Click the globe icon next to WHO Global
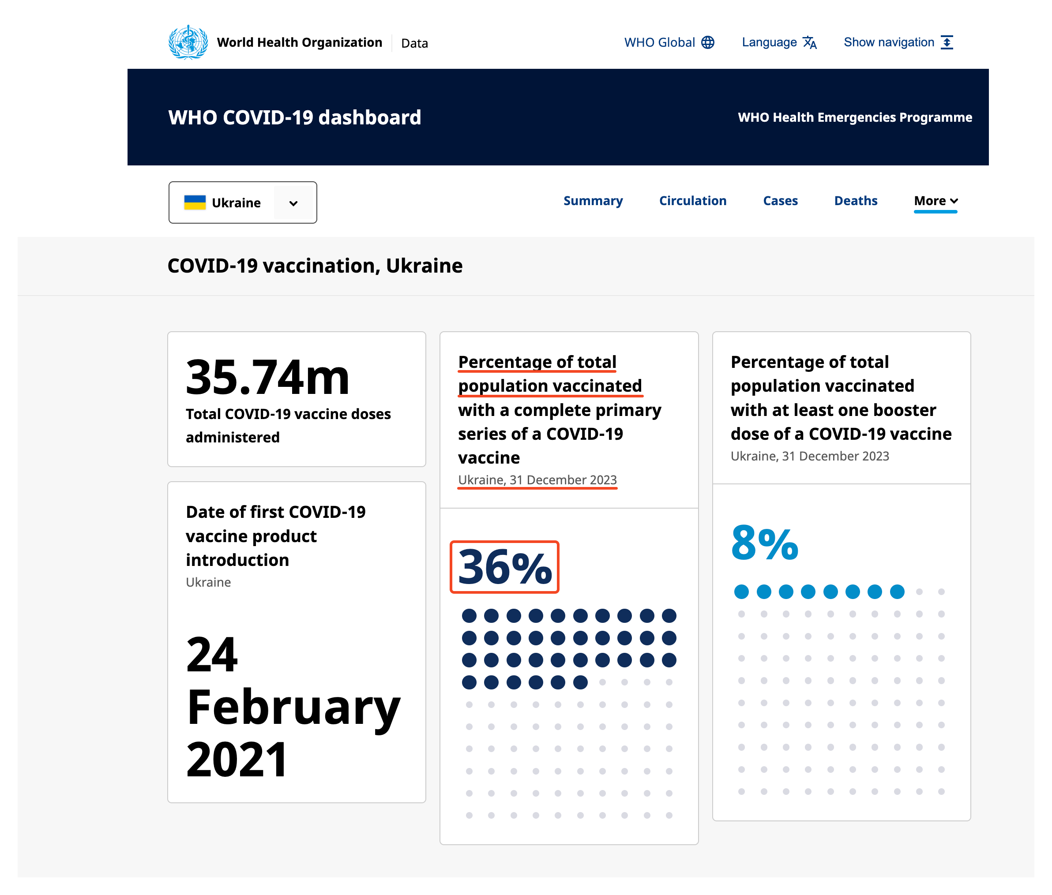Image resolution: width=1052 pixels, height=895 pixels. (x=707, y=42)
